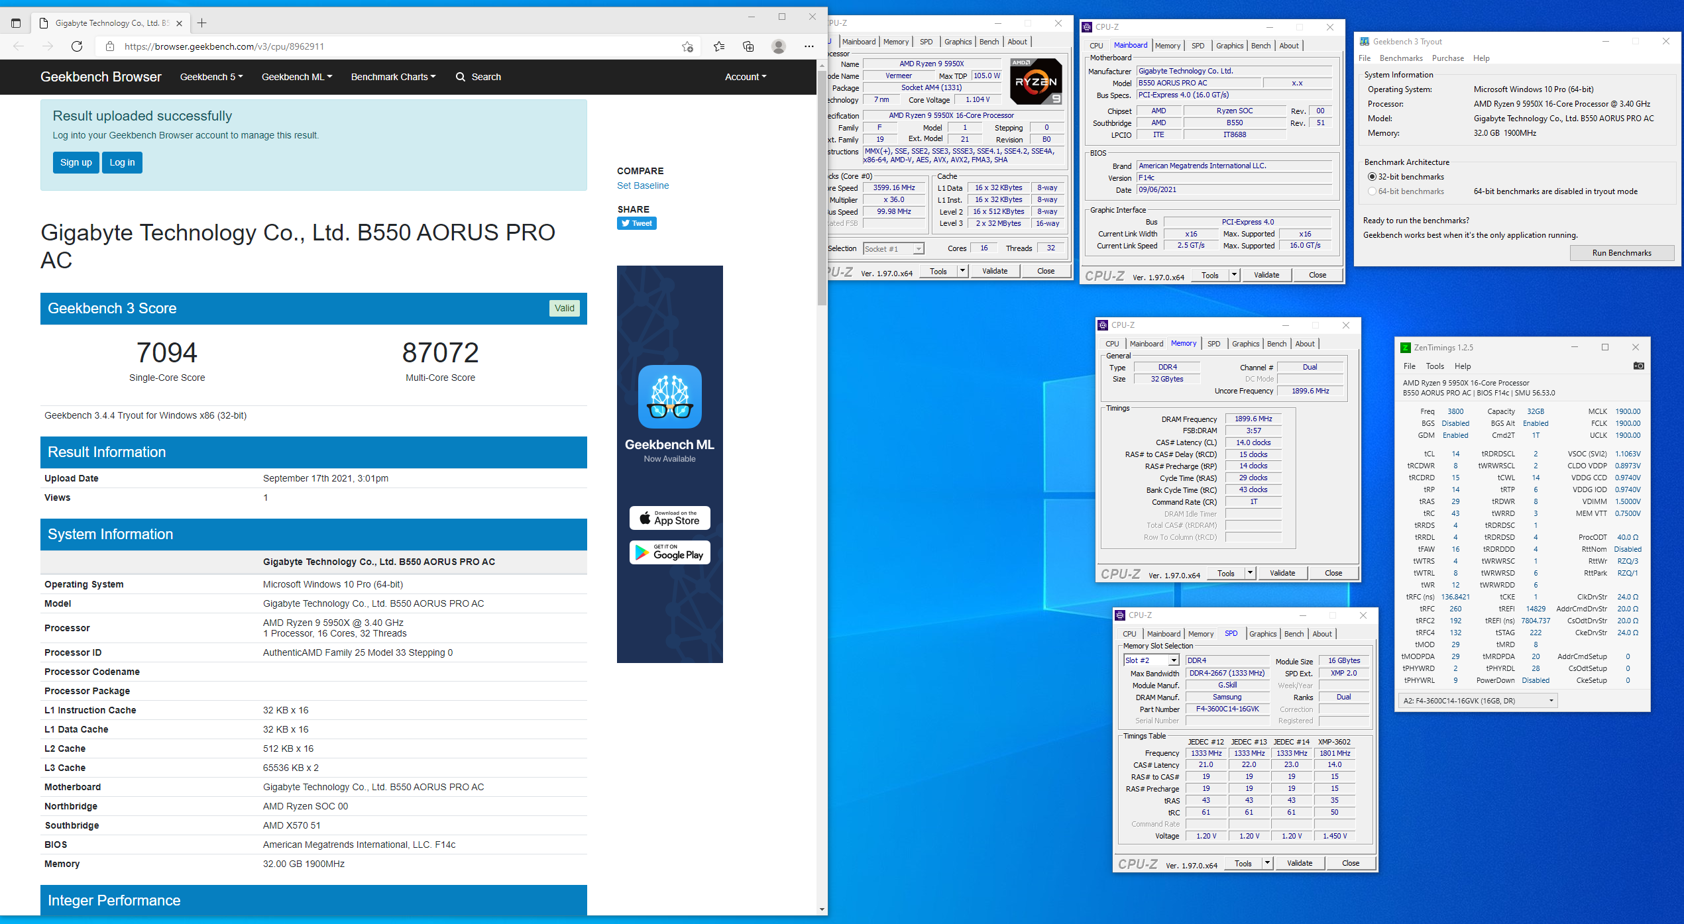Open the Collections icon
Image resolution: width=1684 pixels, height=924 pixels.
coord(748,46)
